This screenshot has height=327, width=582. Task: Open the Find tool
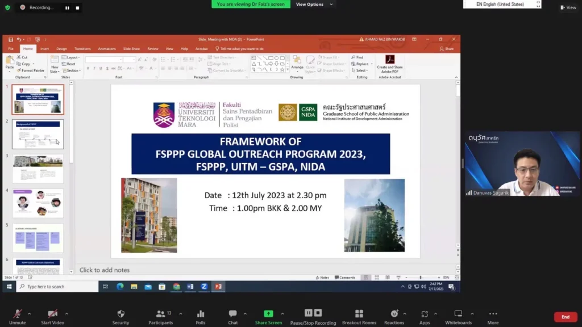coord(360,57)
